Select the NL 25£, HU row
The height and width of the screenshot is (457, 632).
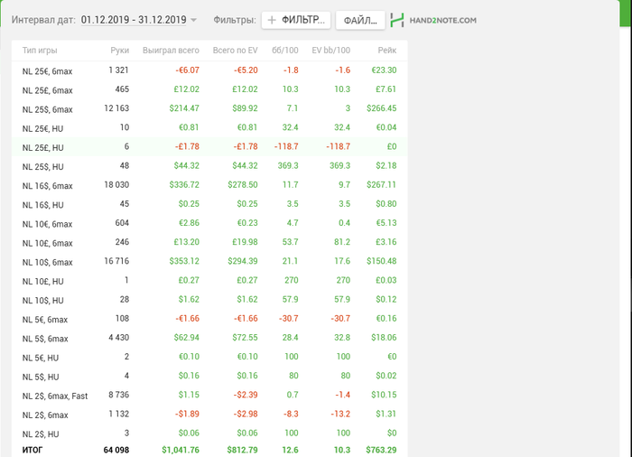click(x=209, y=147)
